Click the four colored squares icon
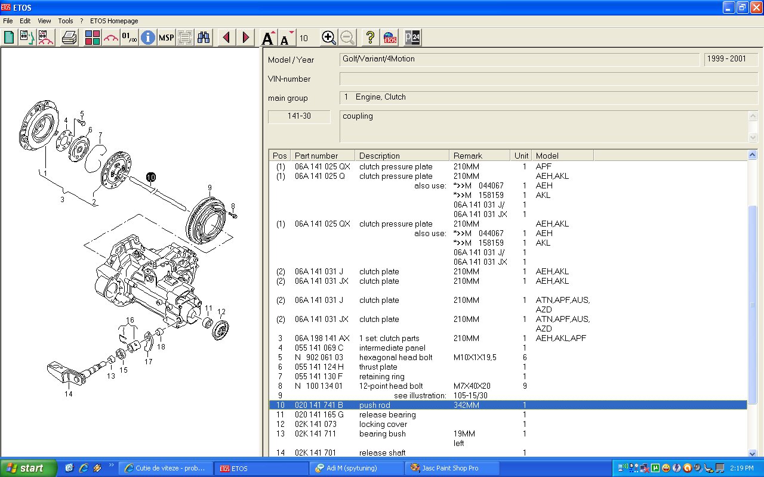The width and height of the screenshot is (764, 477). [x=92, y=38]
